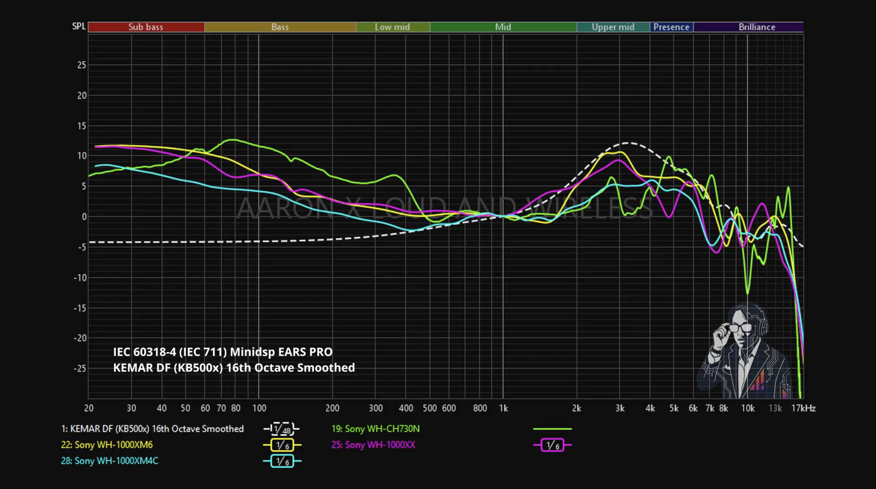This screenshot has width=876, height=489.
Task: Click the SPL axis label
Action: tap(79, 27)
